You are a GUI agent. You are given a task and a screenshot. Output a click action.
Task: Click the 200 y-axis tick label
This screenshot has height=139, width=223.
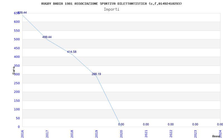(17, 92)
